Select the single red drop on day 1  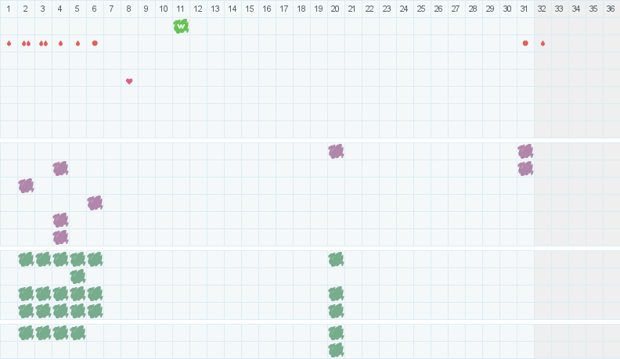pos(9,43)
